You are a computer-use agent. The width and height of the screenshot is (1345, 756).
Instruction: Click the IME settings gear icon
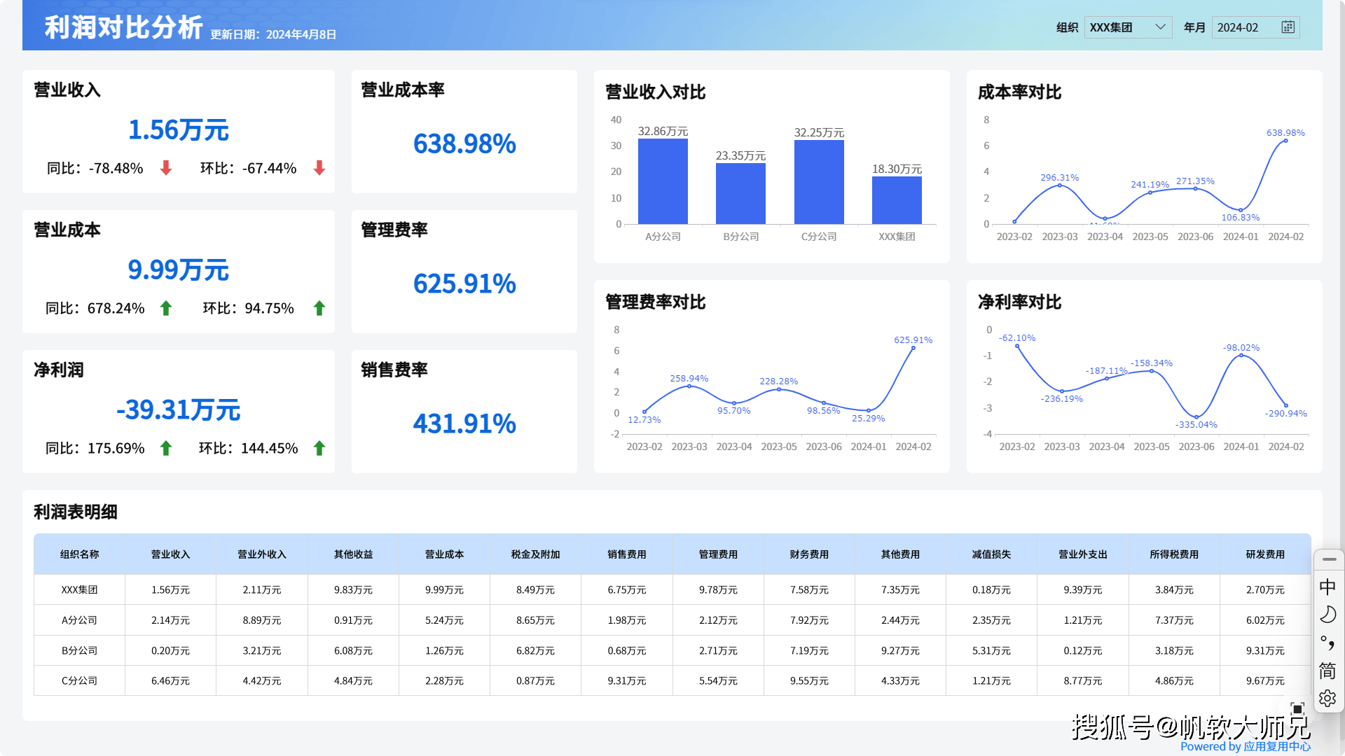point(1327,698)
